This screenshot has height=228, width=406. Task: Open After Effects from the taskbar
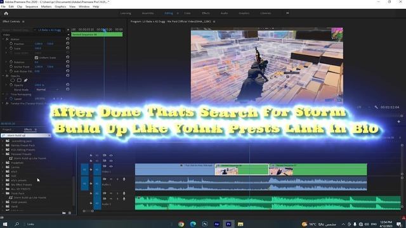217,224
